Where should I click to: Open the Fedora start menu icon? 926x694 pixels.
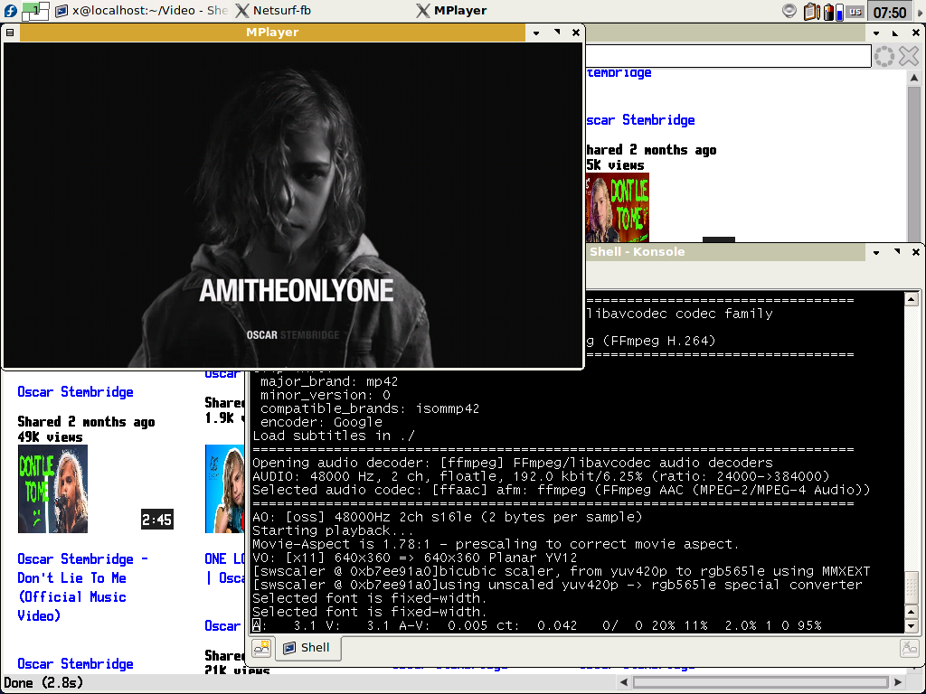point(10,11)
